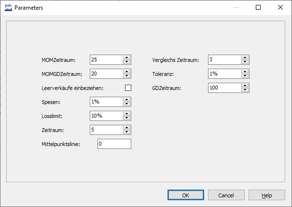This screenshot has width=292, height=207.
Task: Click up arrow on MOMGDZeitraum spinner
Action: point(126,71)
